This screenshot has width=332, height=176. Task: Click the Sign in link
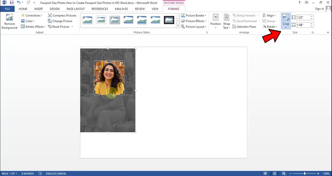point(319,9)
